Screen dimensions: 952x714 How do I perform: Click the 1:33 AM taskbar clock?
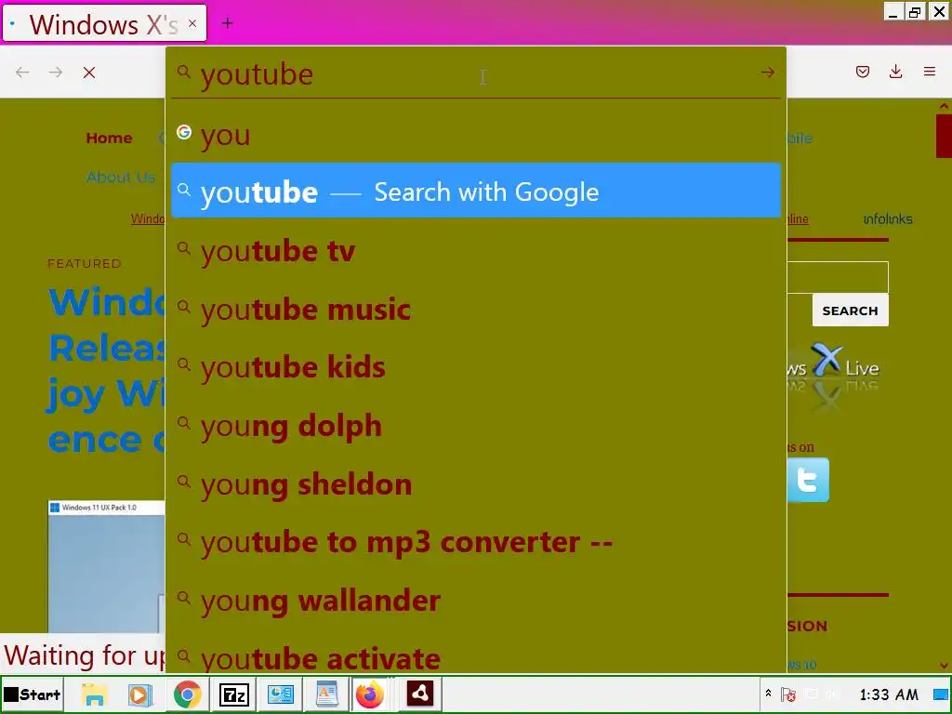pyautogui.click(x=889, y=694)
